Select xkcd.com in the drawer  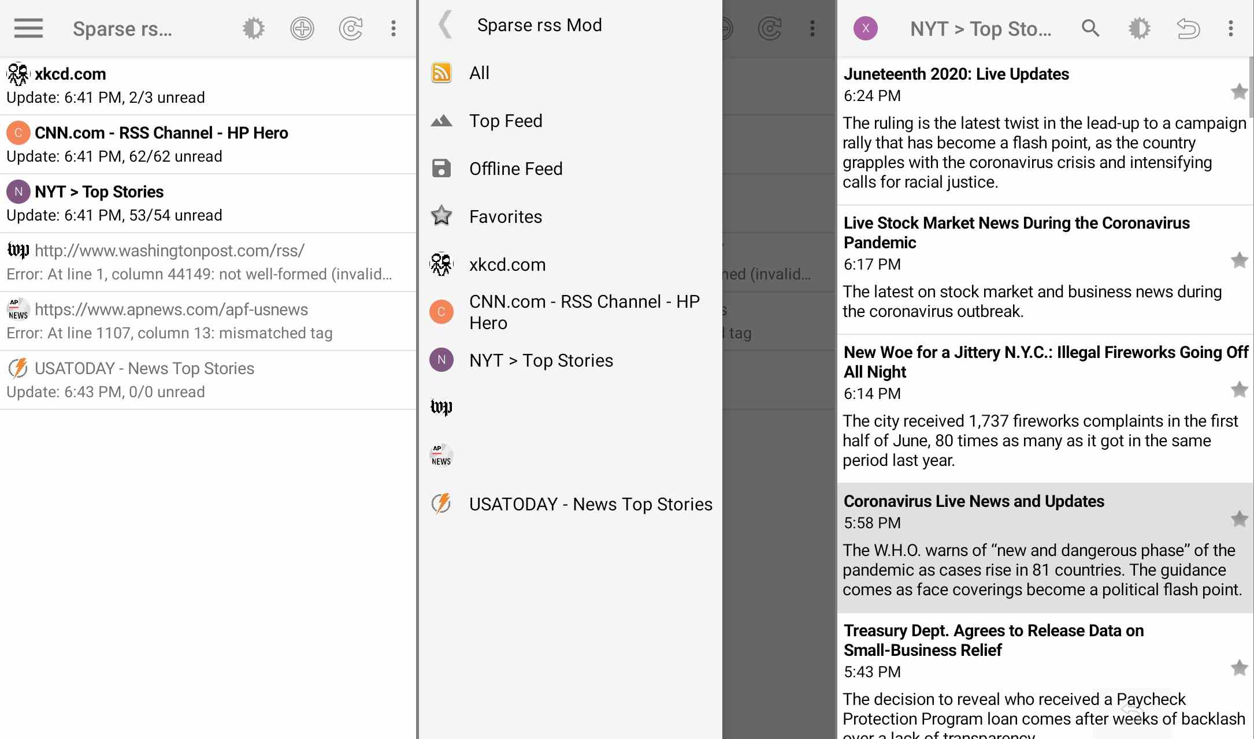tap(570, 264)
